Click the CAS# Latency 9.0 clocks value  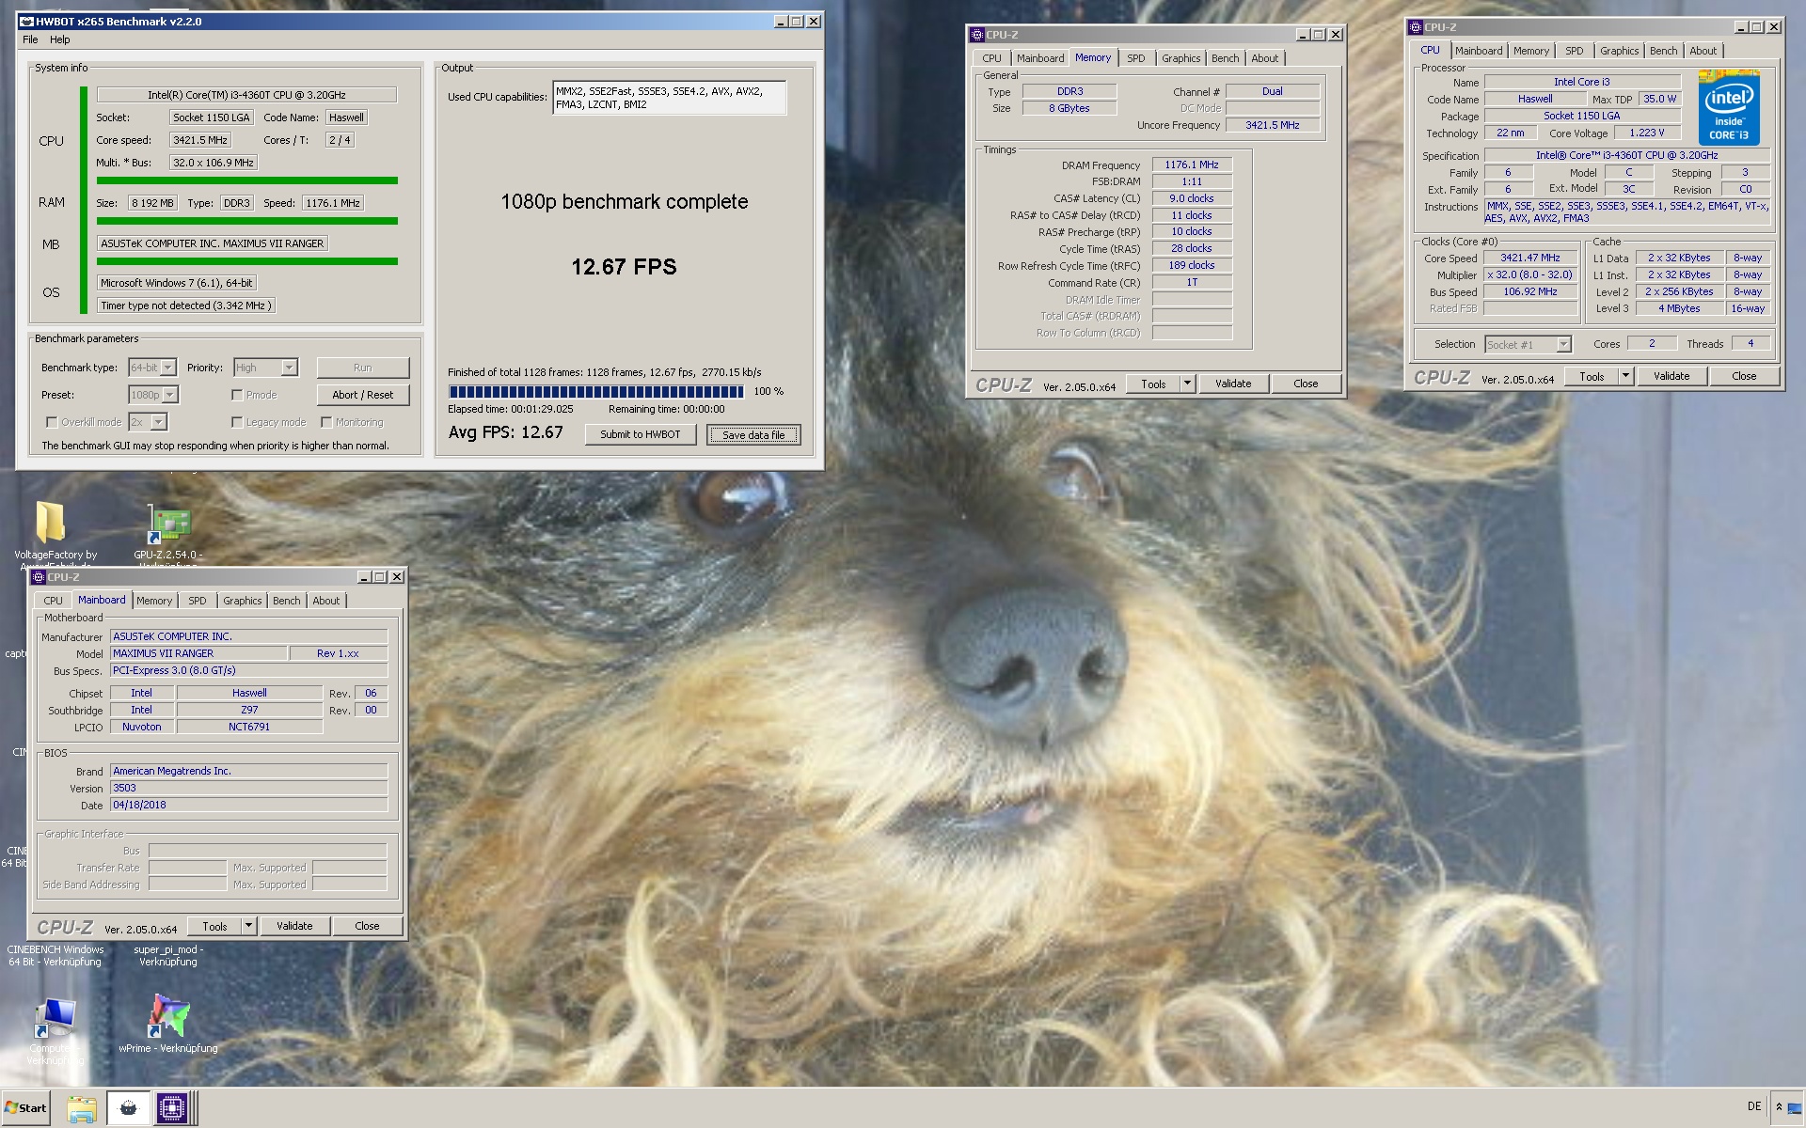(1192, 198)
